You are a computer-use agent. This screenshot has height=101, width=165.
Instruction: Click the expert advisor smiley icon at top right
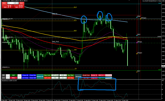(x=160, y=1)
